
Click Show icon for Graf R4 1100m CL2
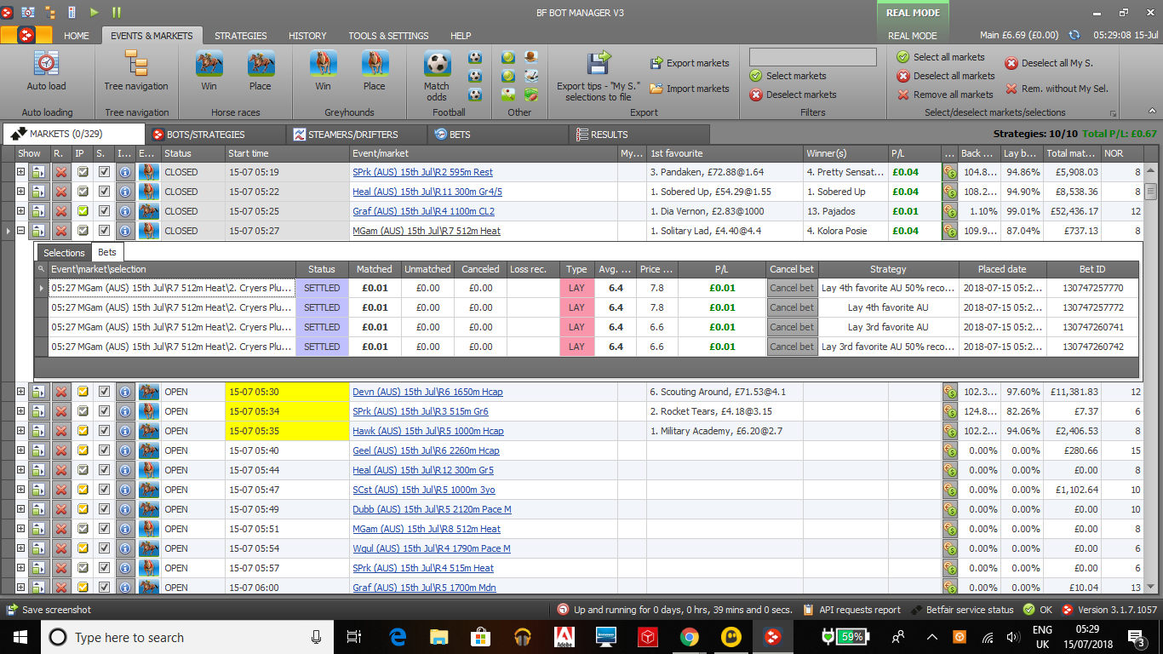point(38,211)
